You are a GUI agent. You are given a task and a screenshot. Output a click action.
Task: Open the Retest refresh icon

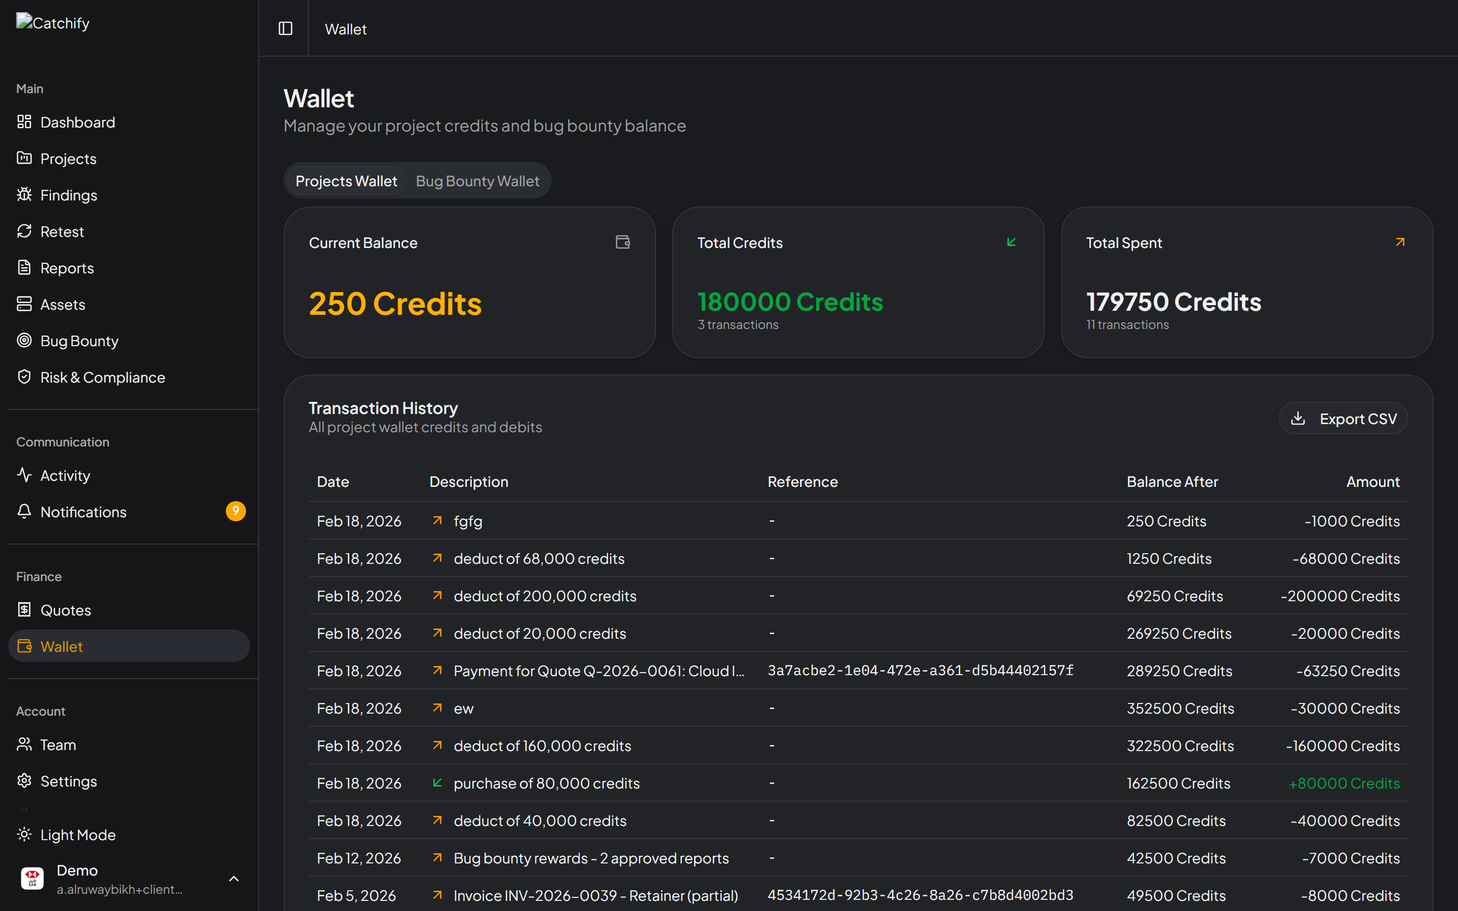click(24, 231)
